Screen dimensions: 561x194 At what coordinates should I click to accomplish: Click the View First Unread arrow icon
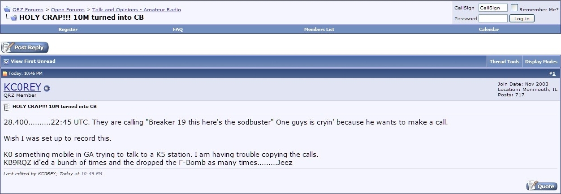[6, 61]
